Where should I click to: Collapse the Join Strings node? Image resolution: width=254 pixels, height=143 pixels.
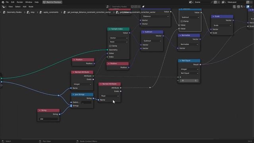pos(73,95)
